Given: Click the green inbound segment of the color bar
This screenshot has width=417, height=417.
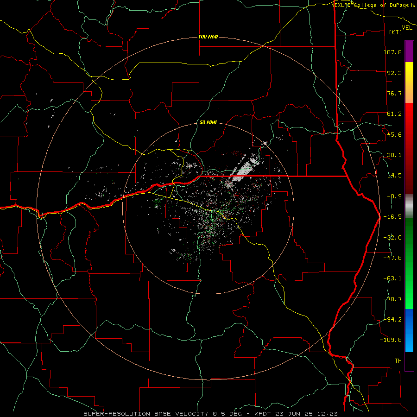Looking at the screenshot, I should [409, 263].
